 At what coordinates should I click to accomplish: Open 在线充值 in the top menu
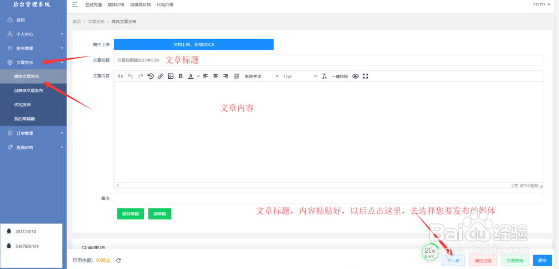pos(94,4)
